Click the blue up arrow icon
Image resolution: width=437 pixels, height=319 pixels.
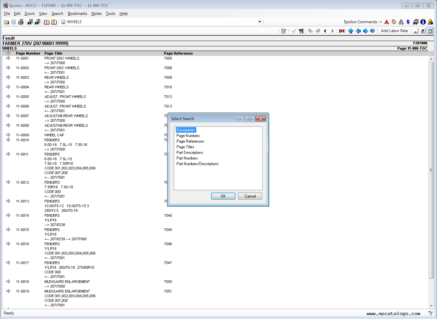351,31
